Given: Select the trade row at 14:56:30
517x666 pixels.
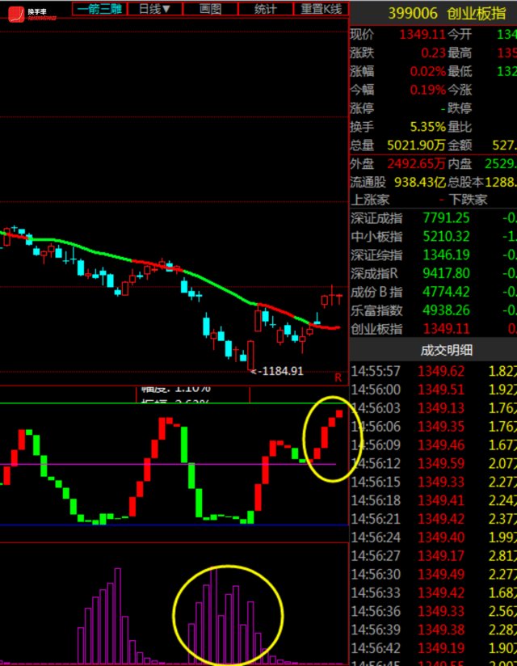Looking at the screenshot, I should (x=433, y=574).
